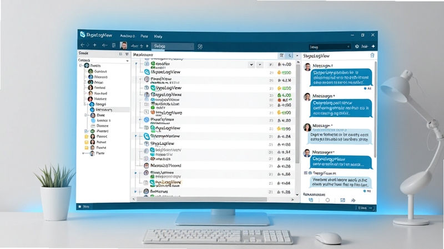
Task: Click the woman's avatar in the chat panel
Action: tap(307, 127)
